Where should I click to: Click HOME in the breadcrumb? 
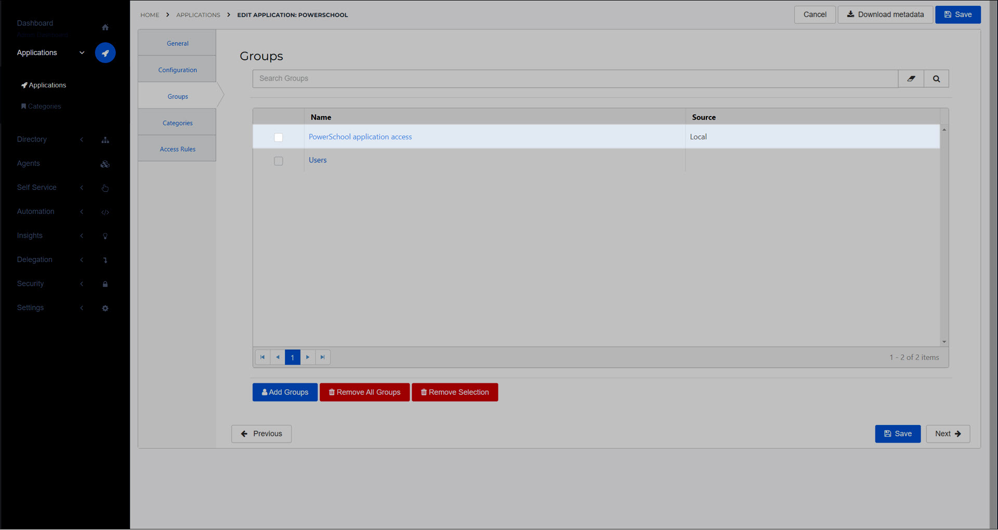[x=150, y=15]
